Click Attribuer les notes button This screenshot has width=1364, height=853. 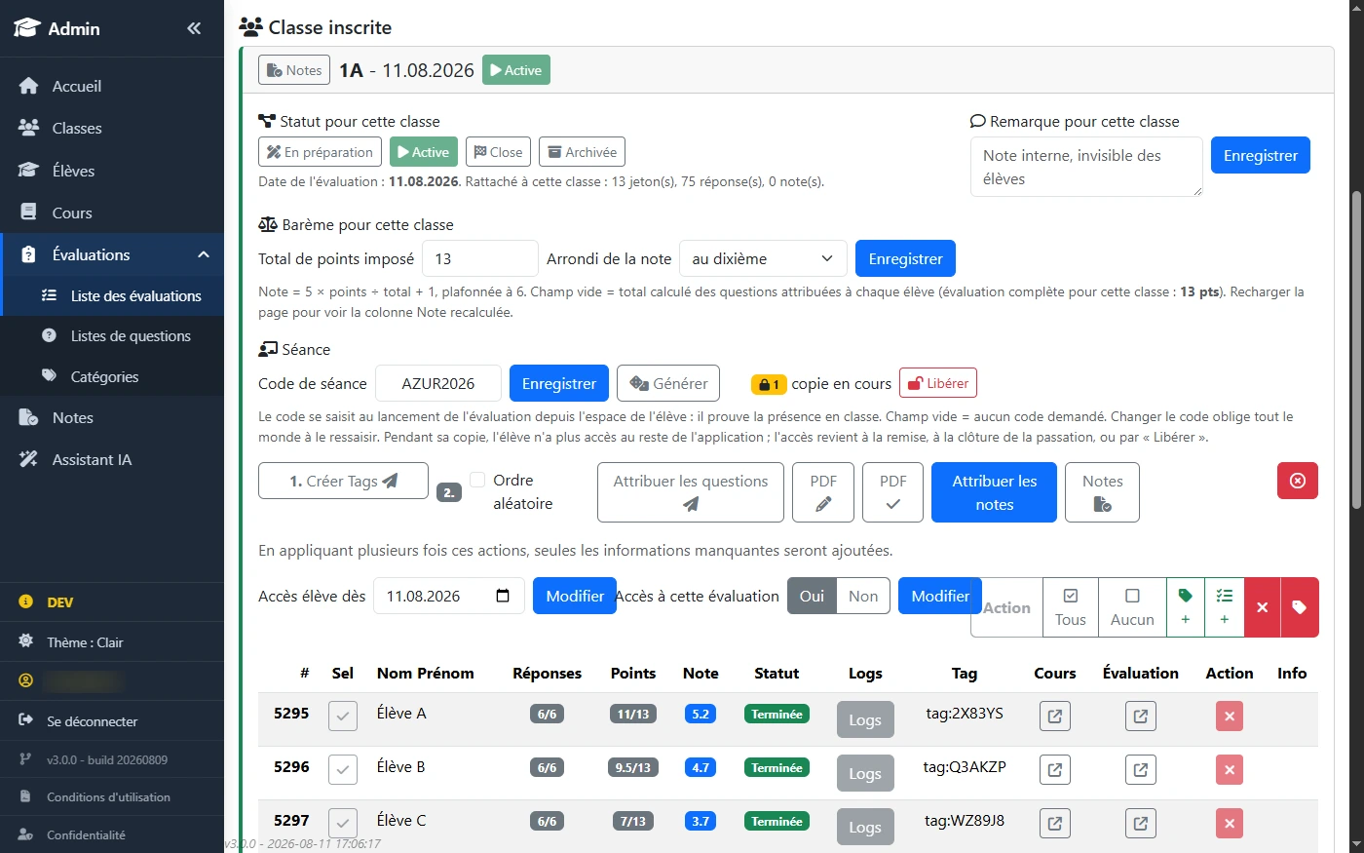click(995, 492)
